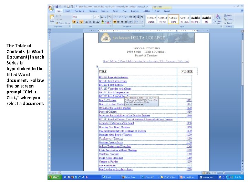This screenshot has width=248, height=186.
Task: Shrink the font size
Action: click(x=105, y=17)
